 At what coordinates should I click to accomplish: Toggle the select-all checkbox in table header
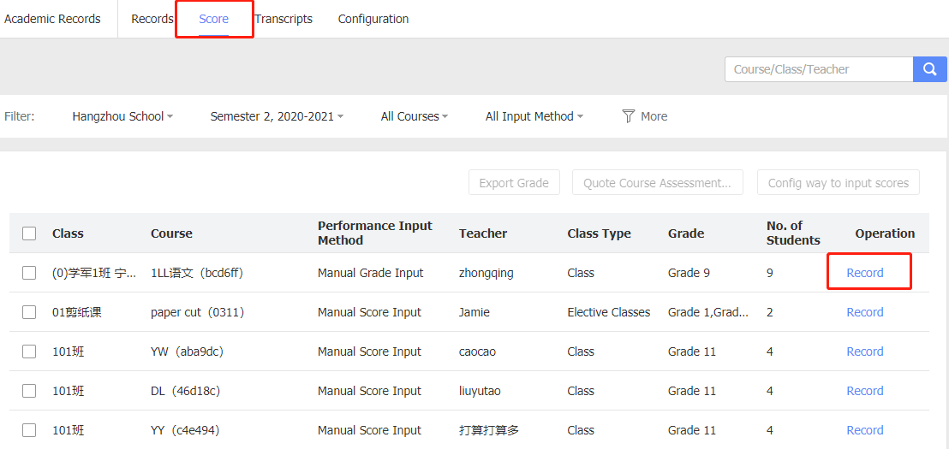click(x=29, y=233)
